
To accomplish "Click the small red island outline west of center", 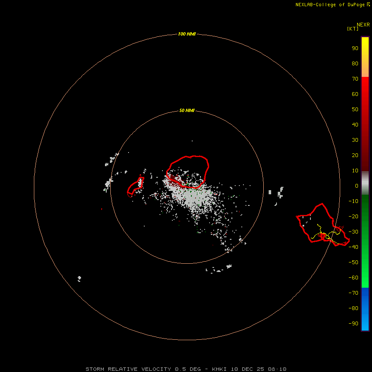I will [136, 187].
